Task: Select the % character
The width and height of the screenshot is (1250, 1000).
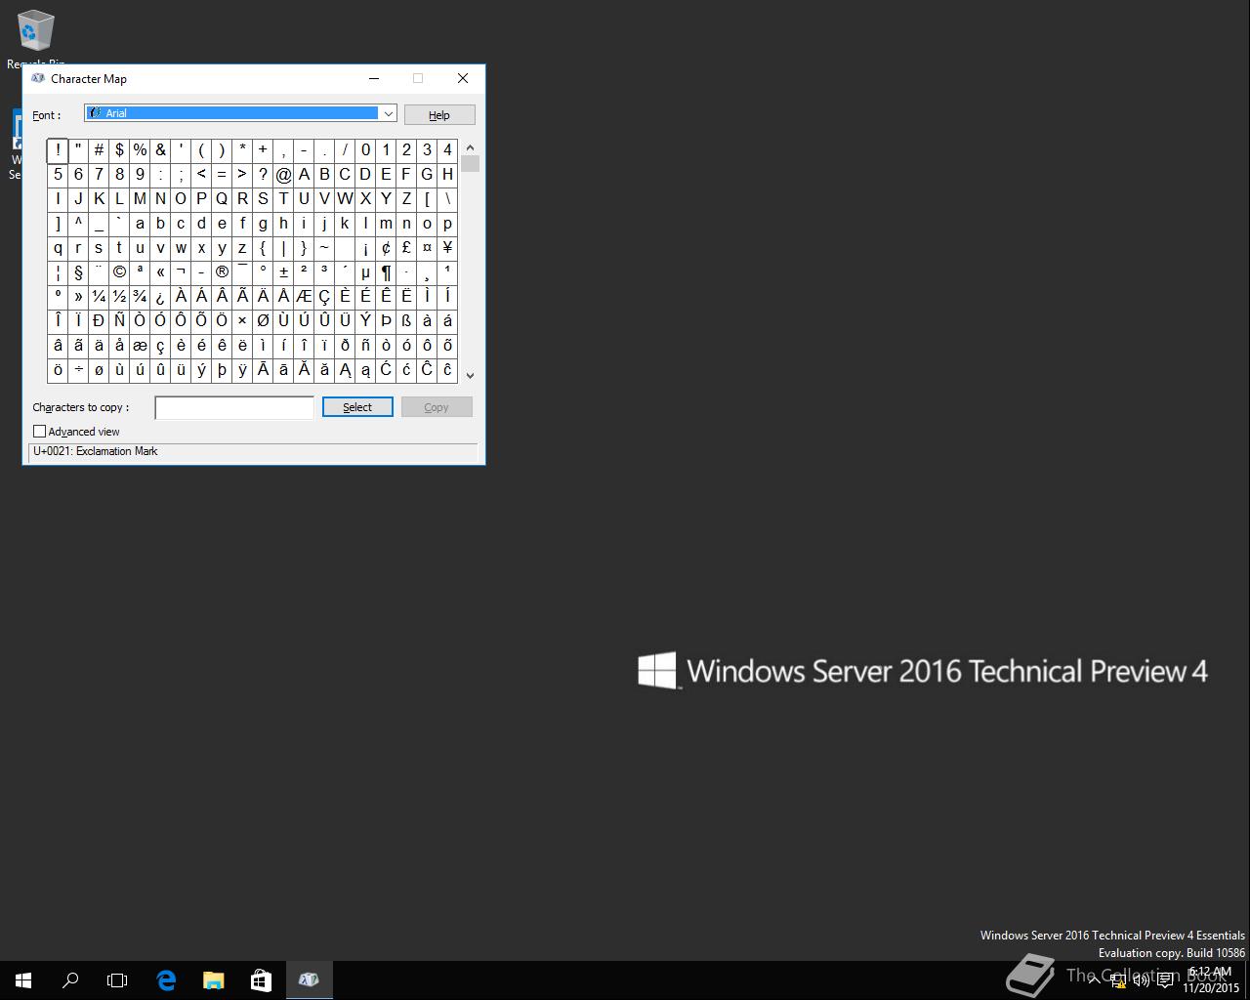Action: click(140, 149)
